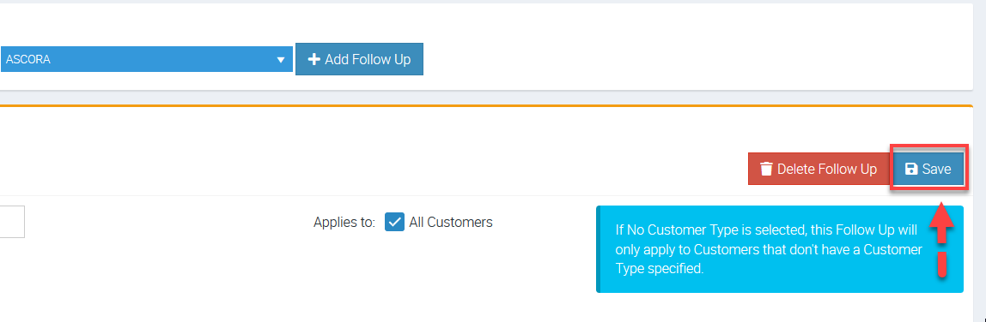Image resolution: width=986 pixels, height=322 pixels.
Task: Click the red upward arrow annotation
Action: click(x=942, y=238)
